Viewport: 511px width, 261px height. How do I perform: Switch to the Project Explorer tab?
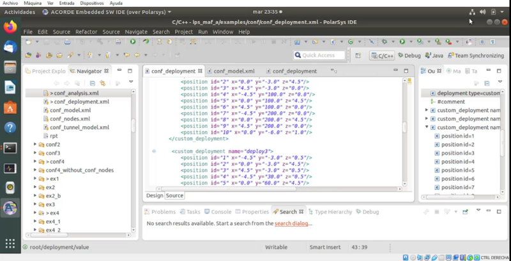tap(45, 71)
